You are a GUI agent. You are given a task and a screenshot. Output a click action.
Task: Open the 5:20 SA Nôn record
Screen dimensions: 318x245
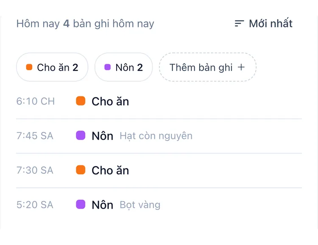coord(159,205)
